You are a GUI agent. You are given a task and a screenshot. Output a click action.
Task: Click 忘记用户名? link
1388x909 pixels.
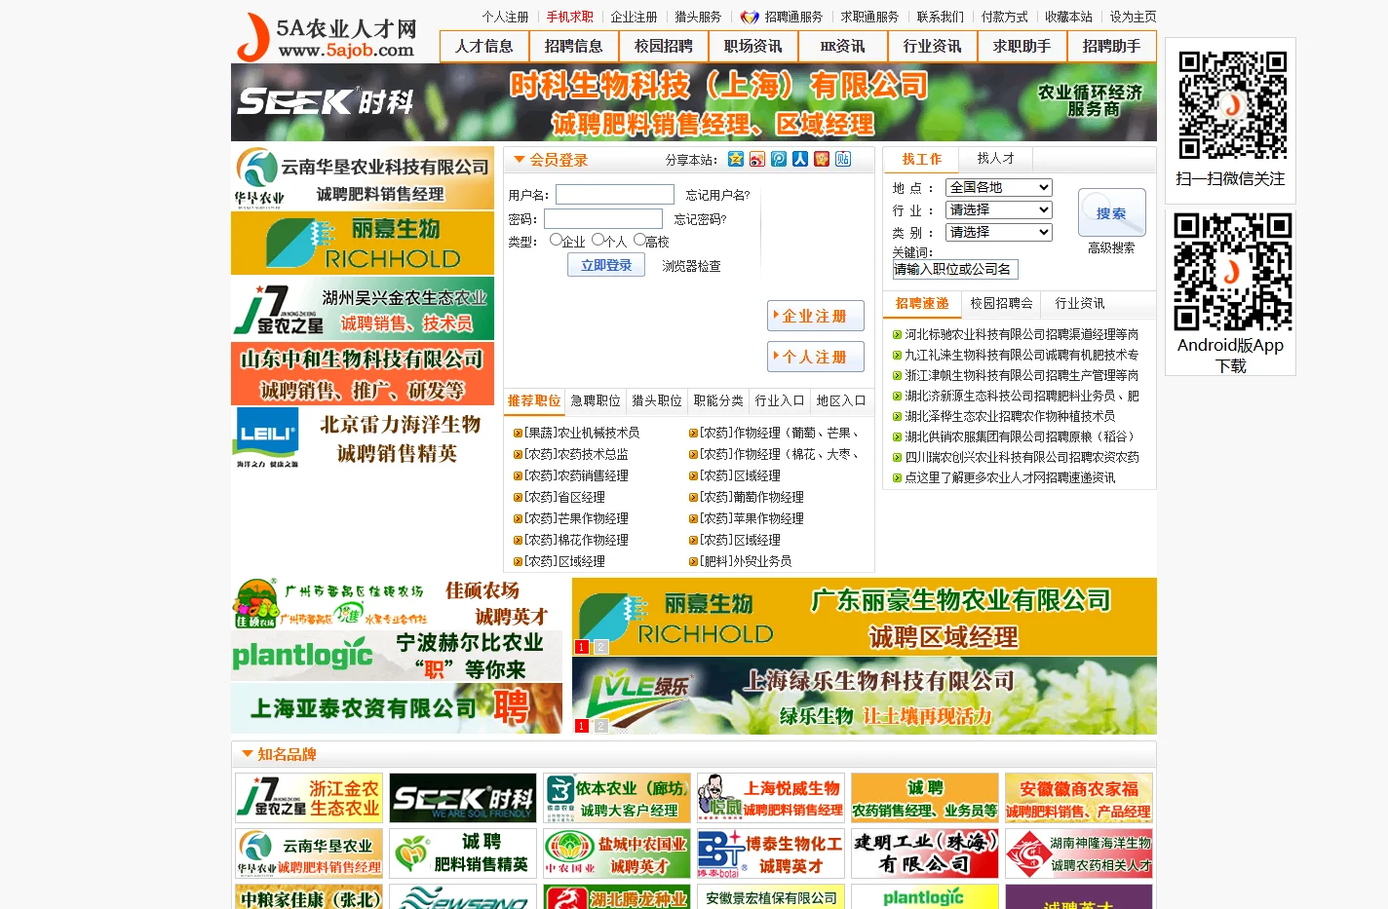(717, 195)
